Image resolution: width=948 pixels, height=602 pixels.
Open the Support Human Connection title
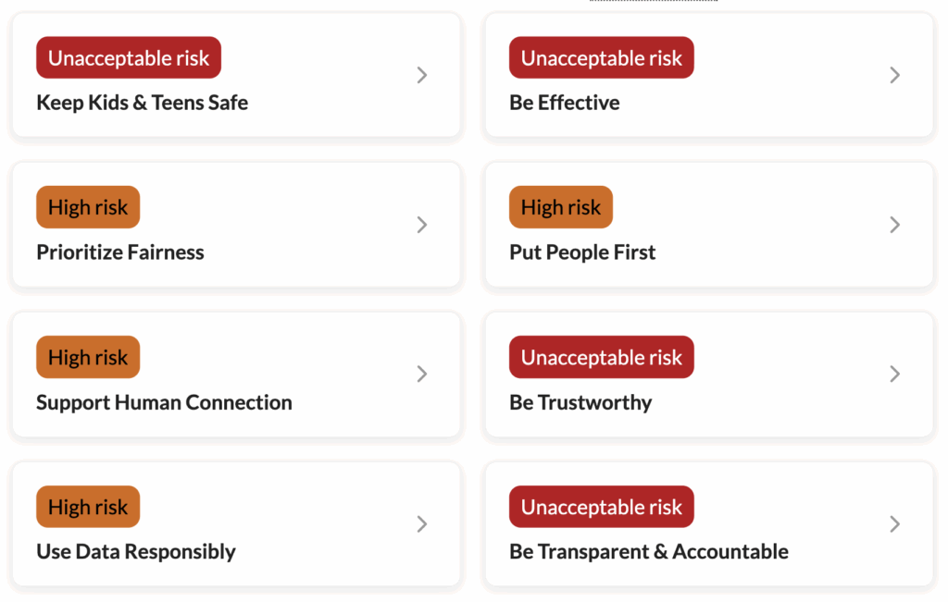point(164,402)
